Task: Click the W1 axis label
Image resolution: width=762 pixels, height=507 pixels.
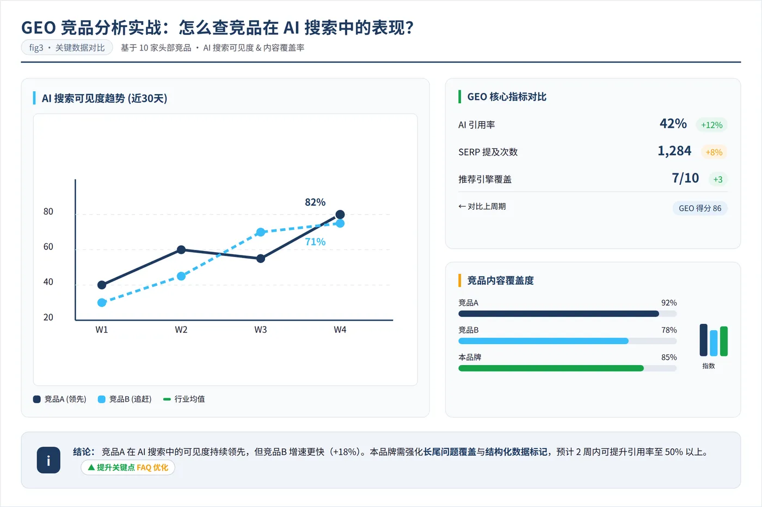Action: point(102,330)
